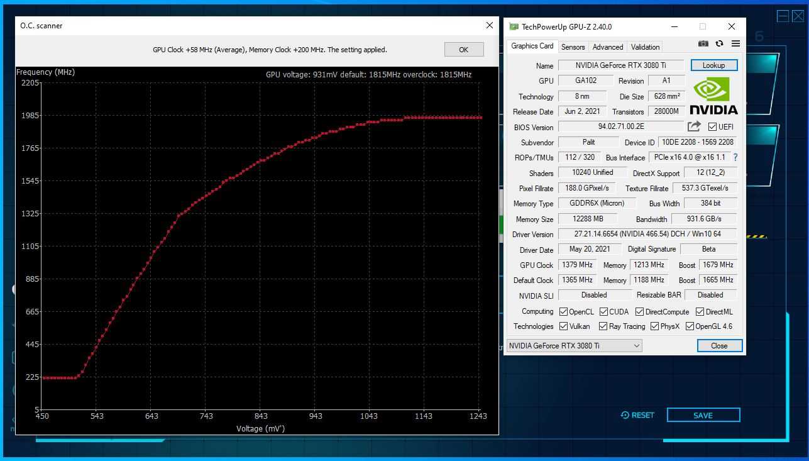The image size is (809, 461).
Task: Toggle the Vulkan checkbox
Action: (x=563, y=326)
